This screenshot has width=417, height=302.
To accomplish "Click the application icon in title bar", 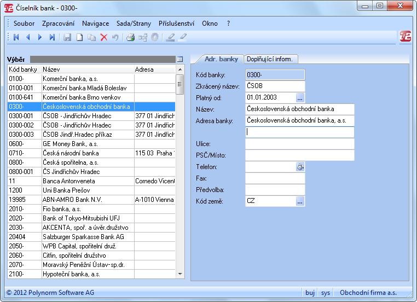I will click(9, 8).
